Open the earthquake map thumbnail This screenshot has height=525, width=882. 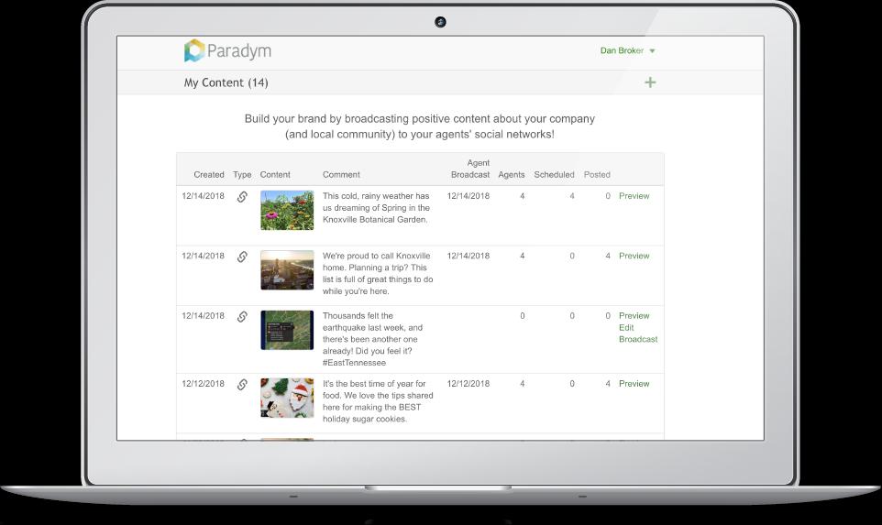[287, 330]
